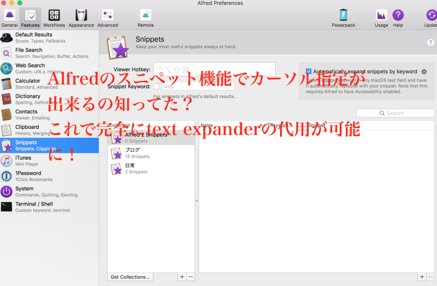Toggle Automatically expand snippets by keyword
This screenshot has height=286, width=437.
[x=309, y=71]
